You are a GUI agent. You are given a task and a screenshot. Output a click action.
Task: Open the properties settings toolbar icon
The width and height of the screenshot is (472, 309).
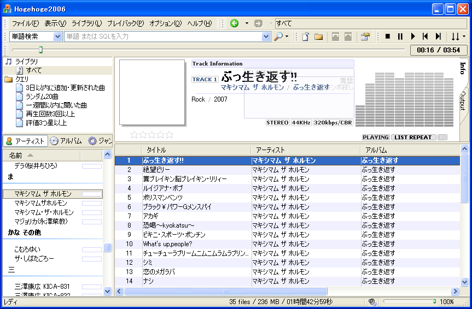[365, 37]
